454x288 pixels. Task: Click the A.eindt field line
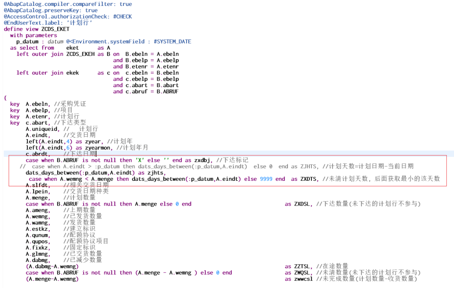click(61, 135)
